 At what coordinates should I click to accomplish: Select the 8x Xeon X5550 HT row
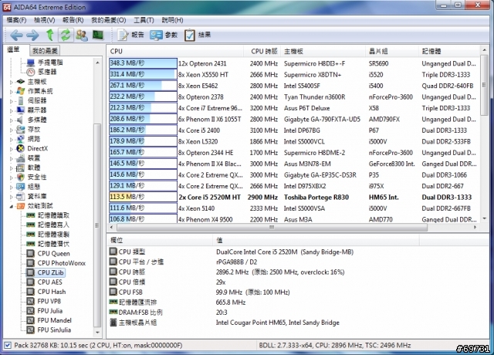294,75
